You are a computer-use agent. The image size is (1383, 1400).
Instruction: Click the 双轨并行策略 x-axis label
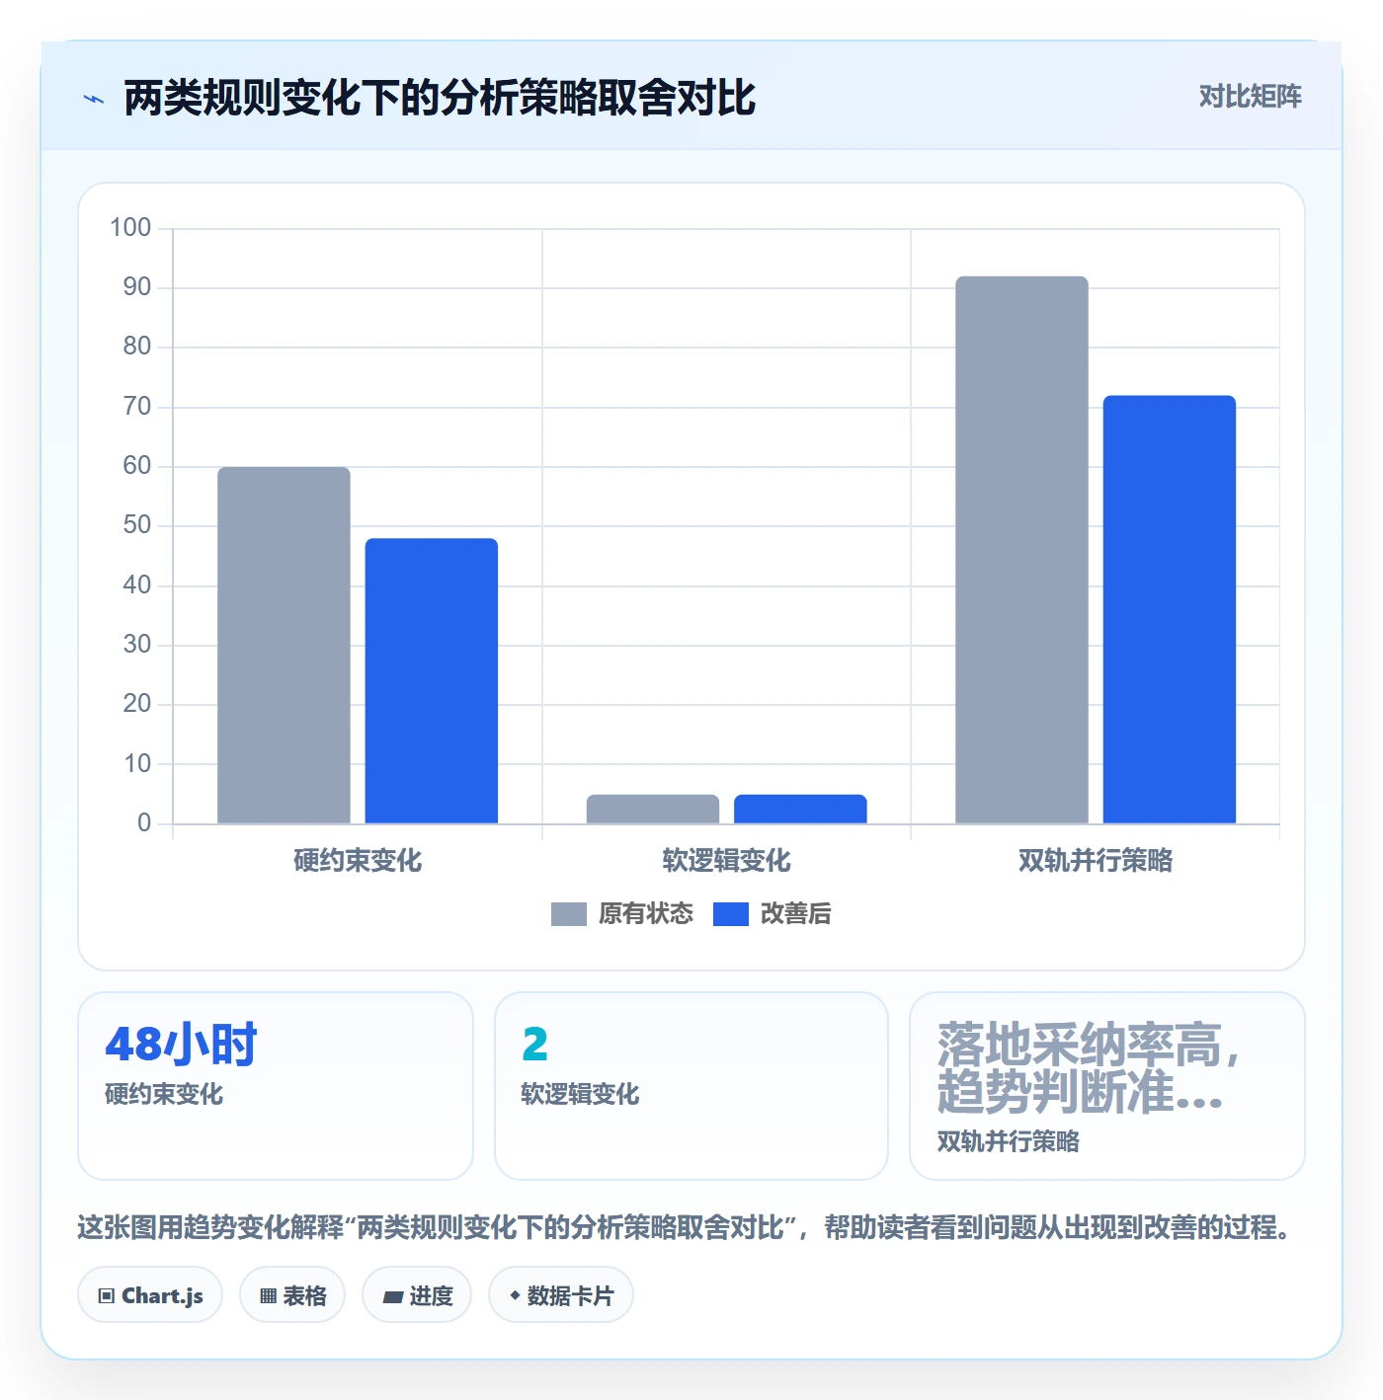(1096, 861)
